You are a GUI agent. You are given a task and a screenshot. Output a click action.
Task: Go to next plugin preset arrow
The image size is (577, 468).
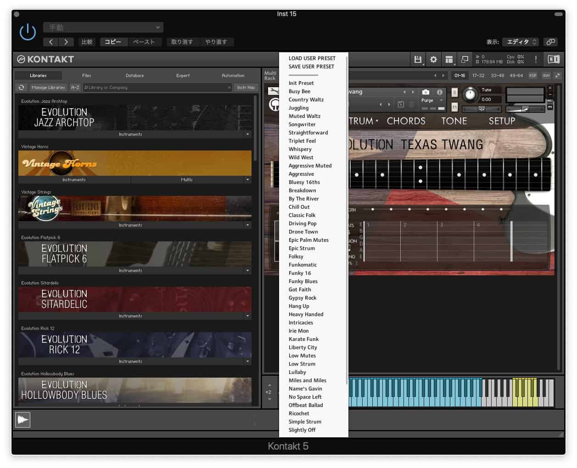66,42
